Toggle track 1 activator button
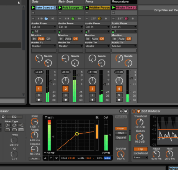The height and width of the screenshot is (170, 178). 39,89
